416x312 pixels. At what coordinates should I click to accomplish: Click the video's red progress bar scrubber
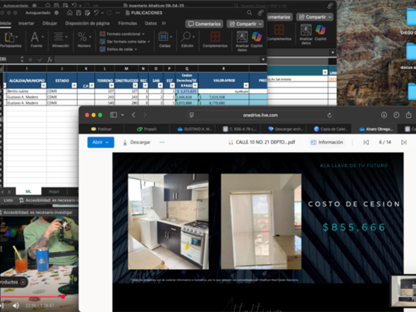63,297
